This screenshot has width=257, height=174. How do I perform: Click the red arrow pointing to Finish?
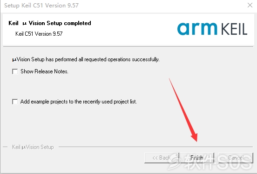click(x=183, y=110)
